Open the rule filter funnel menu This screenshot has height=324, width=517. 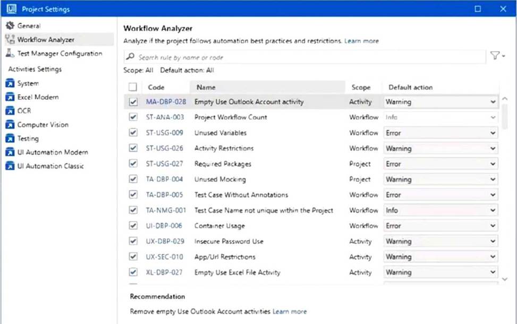point(497,56)
